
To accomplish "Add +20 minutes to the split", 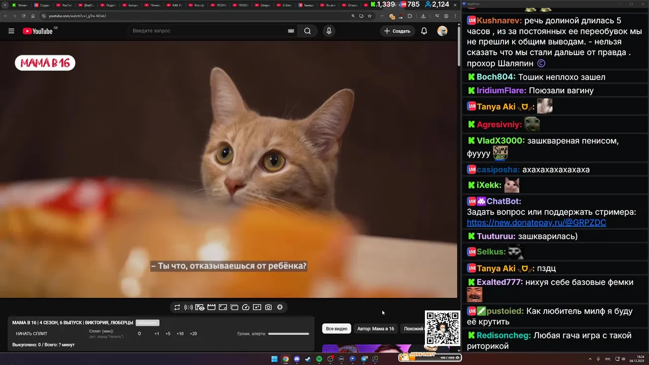I will click(193, 334).
